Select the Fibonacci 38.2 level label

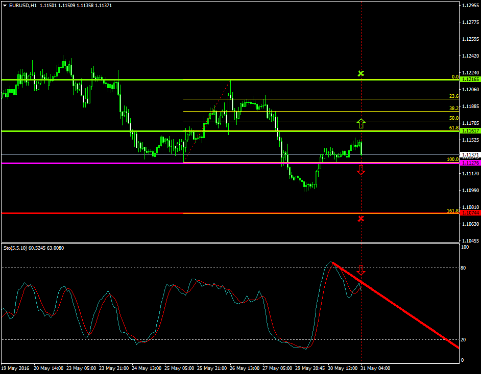coord(453,108)
